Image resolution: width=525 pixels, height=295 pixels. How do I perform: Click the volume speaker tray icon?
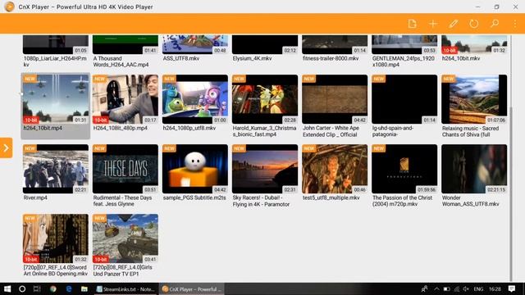tap(466, 288)
